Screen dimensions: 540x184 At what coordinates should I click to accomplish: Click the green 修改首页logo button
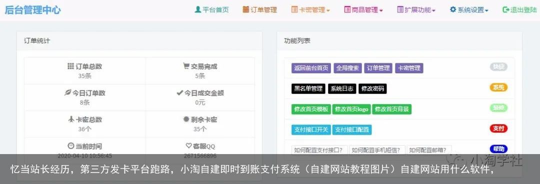pos(351,110)
